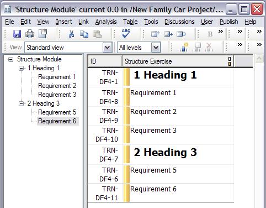The width and height of the screenshot is (266, 208).
Task: Show more formatting toolbar buttons after B
Action: (x=221, y=32)
